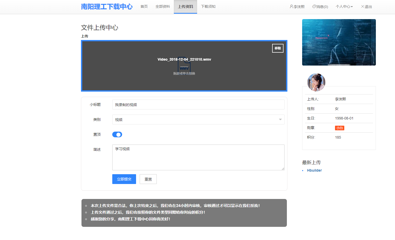Screen dimensions: 395x240
Task: Click the gray arrow inside the category selector
Action: click(x=280, y=119)
